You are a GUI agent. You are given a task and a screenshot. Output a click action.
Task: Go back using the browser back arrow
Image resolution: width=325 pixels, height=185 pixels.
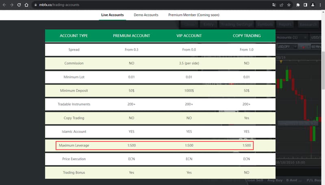tap(4, 5)
